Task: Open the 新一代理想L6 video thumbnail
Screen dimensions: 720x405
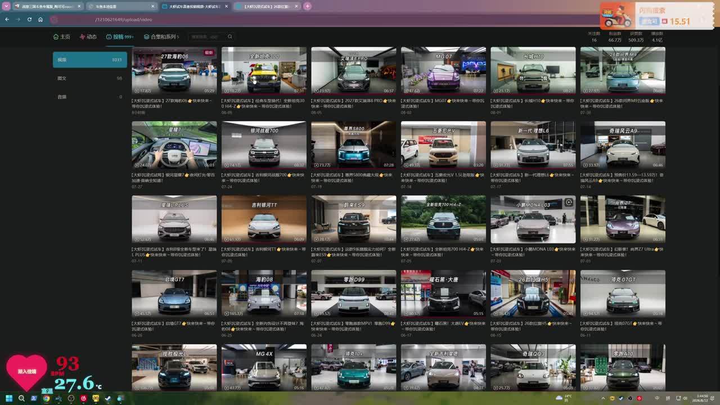Action: click(533, 145)
